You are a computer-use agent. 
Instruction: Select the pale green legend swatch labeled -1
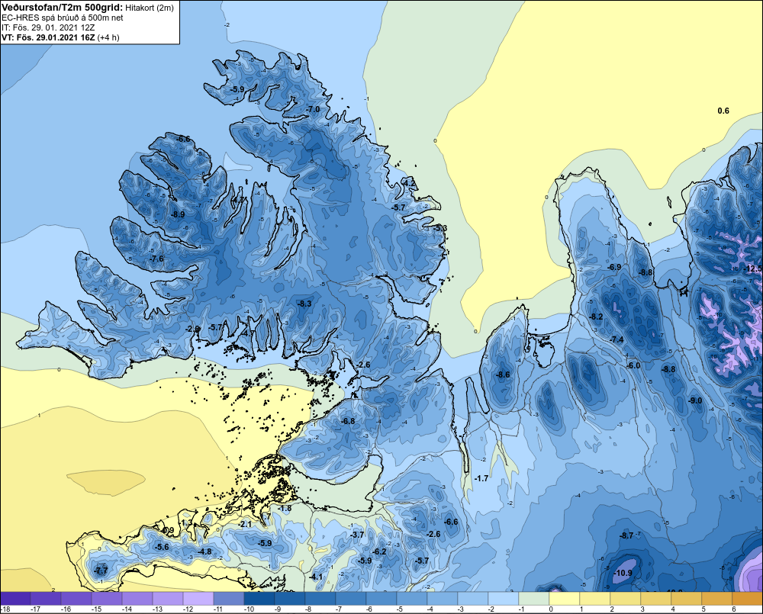534,599
